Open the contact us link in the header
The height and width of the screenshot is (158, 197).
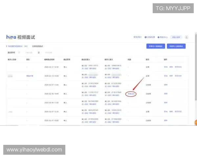click(x=138, y=37)
